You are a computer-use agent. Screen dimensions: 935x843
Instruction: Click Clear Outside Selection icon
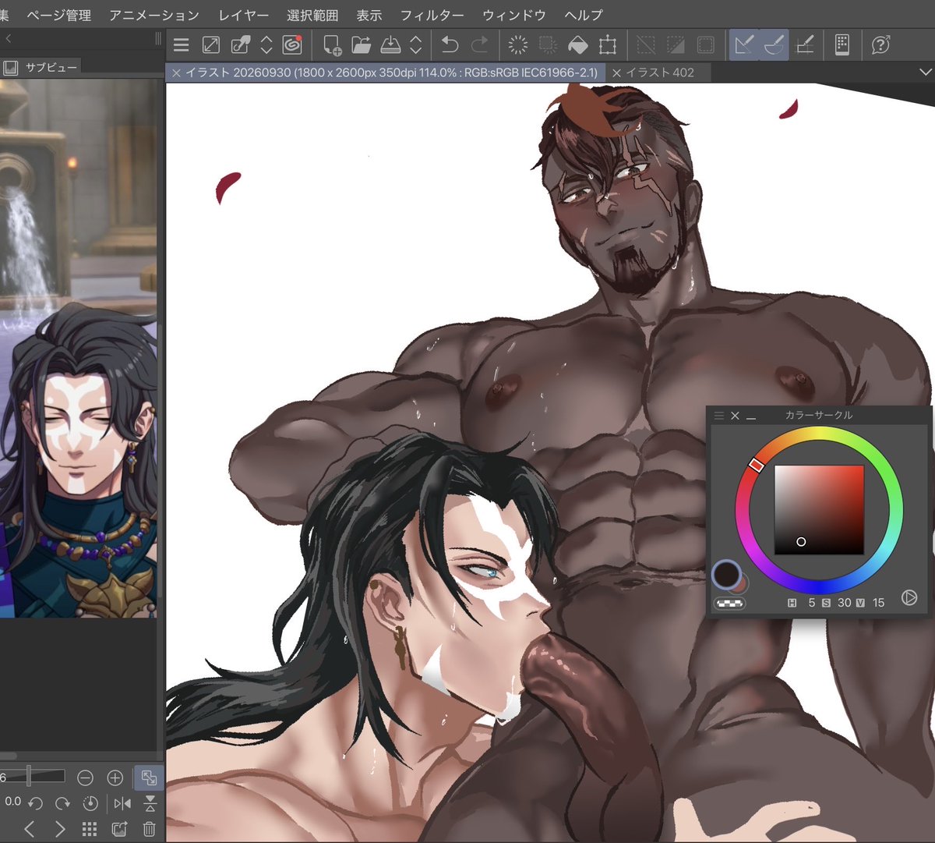pyautogui.click(x=548, y=45)
